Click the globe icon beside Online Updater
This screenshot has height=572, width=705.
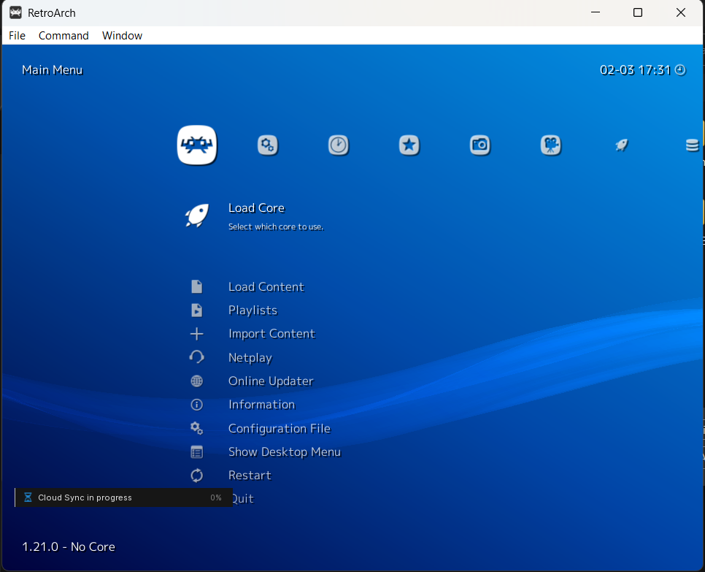click(x=196, y=381)
